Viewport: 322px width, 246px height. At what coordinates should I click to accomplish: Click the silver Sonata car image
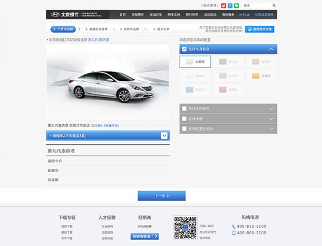(x=111, y=86)
